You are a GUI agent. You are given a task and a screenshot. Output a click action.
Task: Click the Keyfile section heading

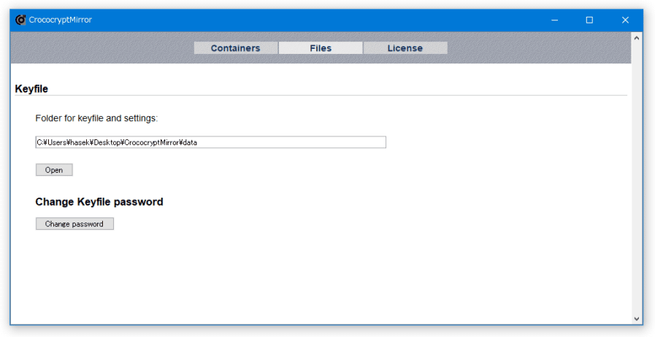(x=31, y=89)
